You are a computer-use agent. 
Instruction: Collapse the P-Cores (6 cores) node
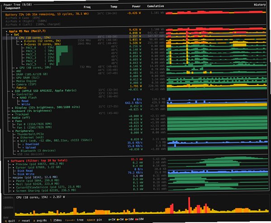pos(21,45)
